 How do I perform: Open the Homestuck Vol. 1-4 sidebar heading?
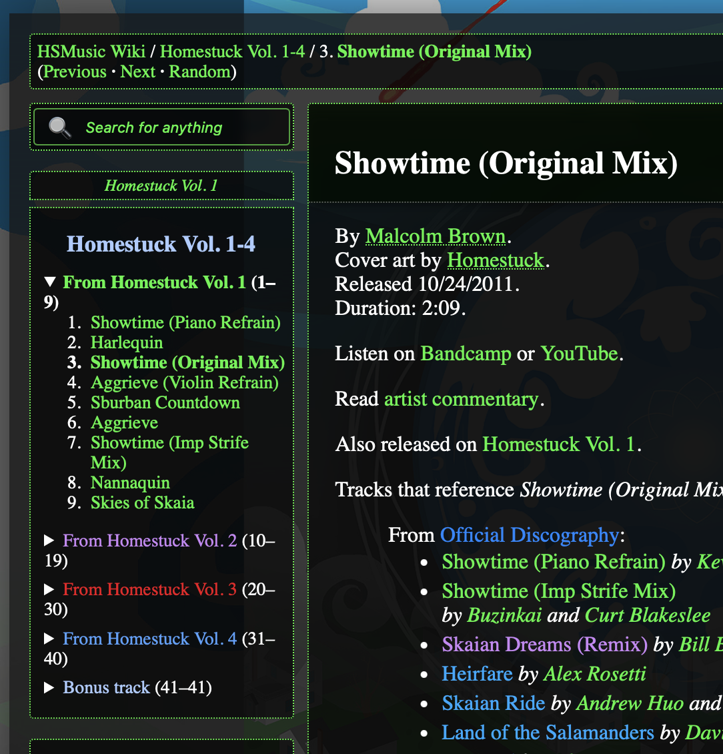click(161, 244)
